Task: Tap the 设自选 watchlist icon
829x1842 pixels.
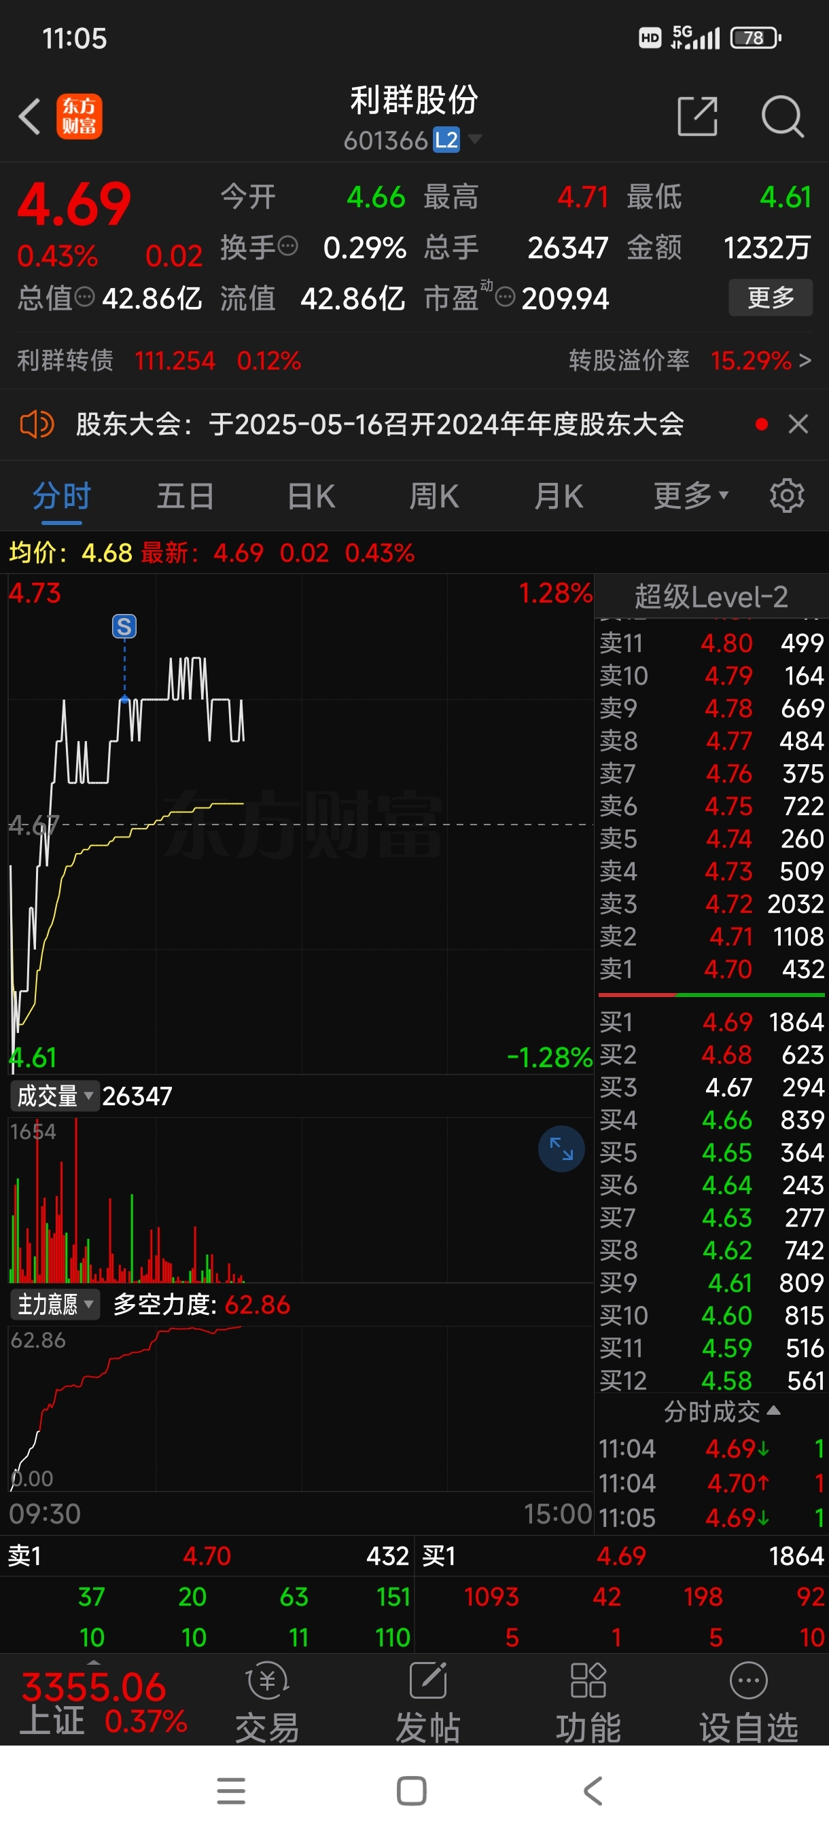Action: [748, 1702]
